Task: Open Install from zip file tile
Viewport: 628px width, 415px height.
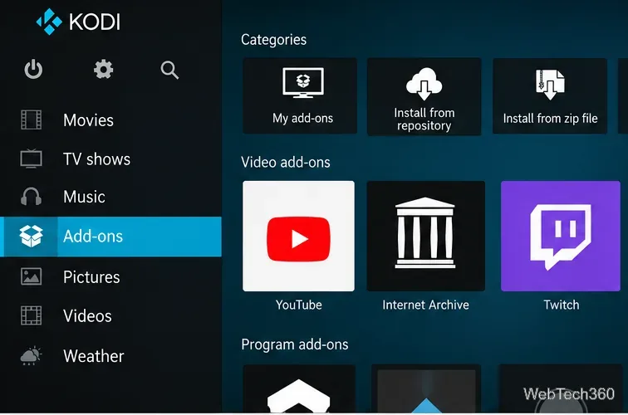Action: click(550, 95)
